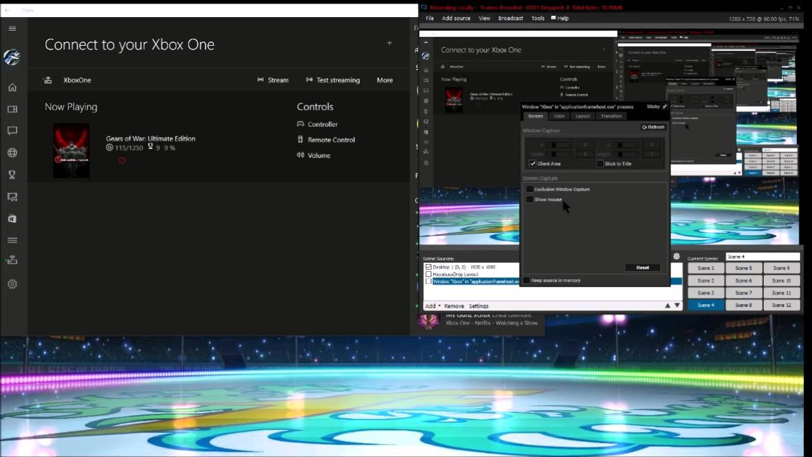Open Game DVR icon in Xbox sidebar
The image size is (812, 457).
click(x=12, y=197)
